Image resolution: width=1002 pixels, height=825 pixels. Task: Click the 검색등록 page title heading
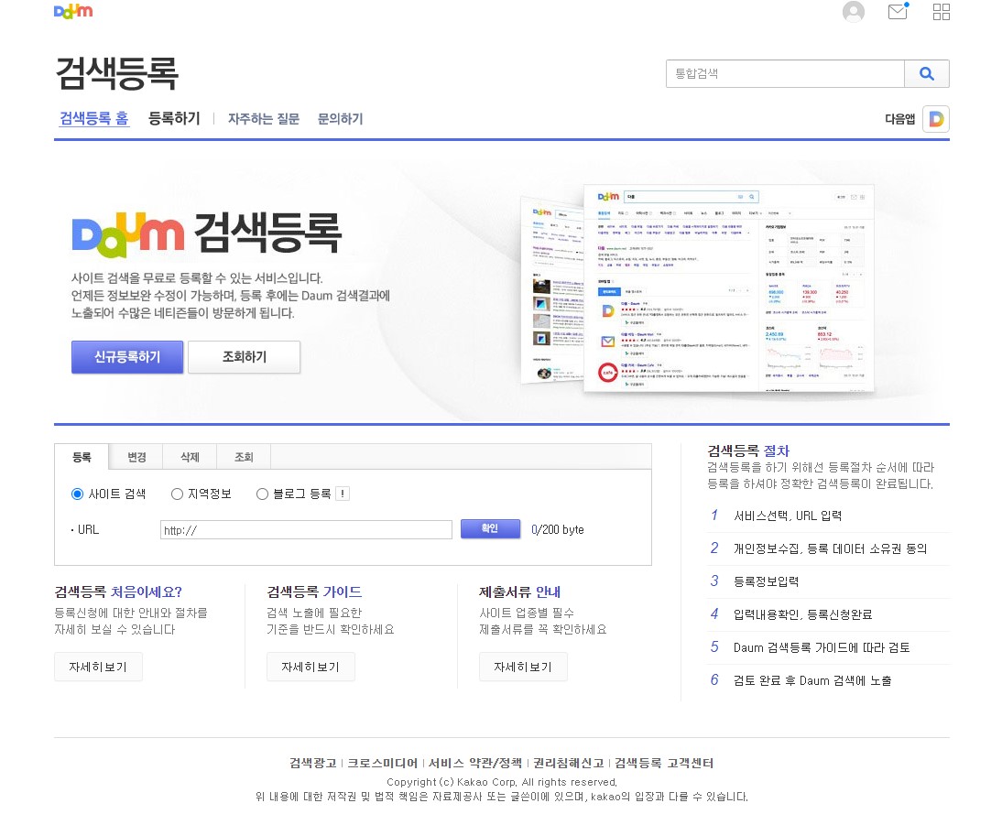click(x=117, y=73)
